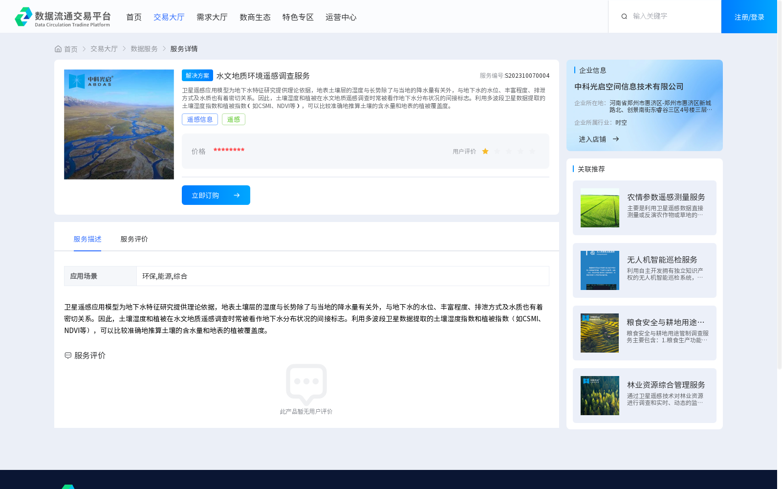Click the home icon in breadcrumb
Image resolution: width=782 pixels, height=489 pixels.
click(58, 49)
